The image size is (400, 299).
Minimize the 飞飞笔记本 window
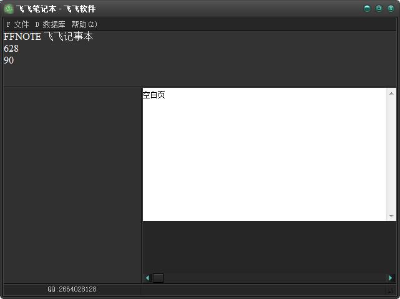tap(367, 8)
